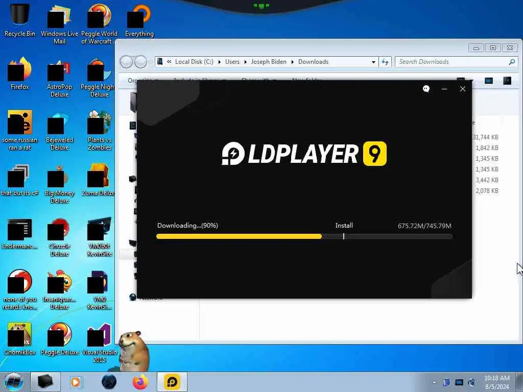Viewport: 523px width, 392px height.
Task: Select the 'some russian ran a rat' icon
Action: click(x=20, y=130)
